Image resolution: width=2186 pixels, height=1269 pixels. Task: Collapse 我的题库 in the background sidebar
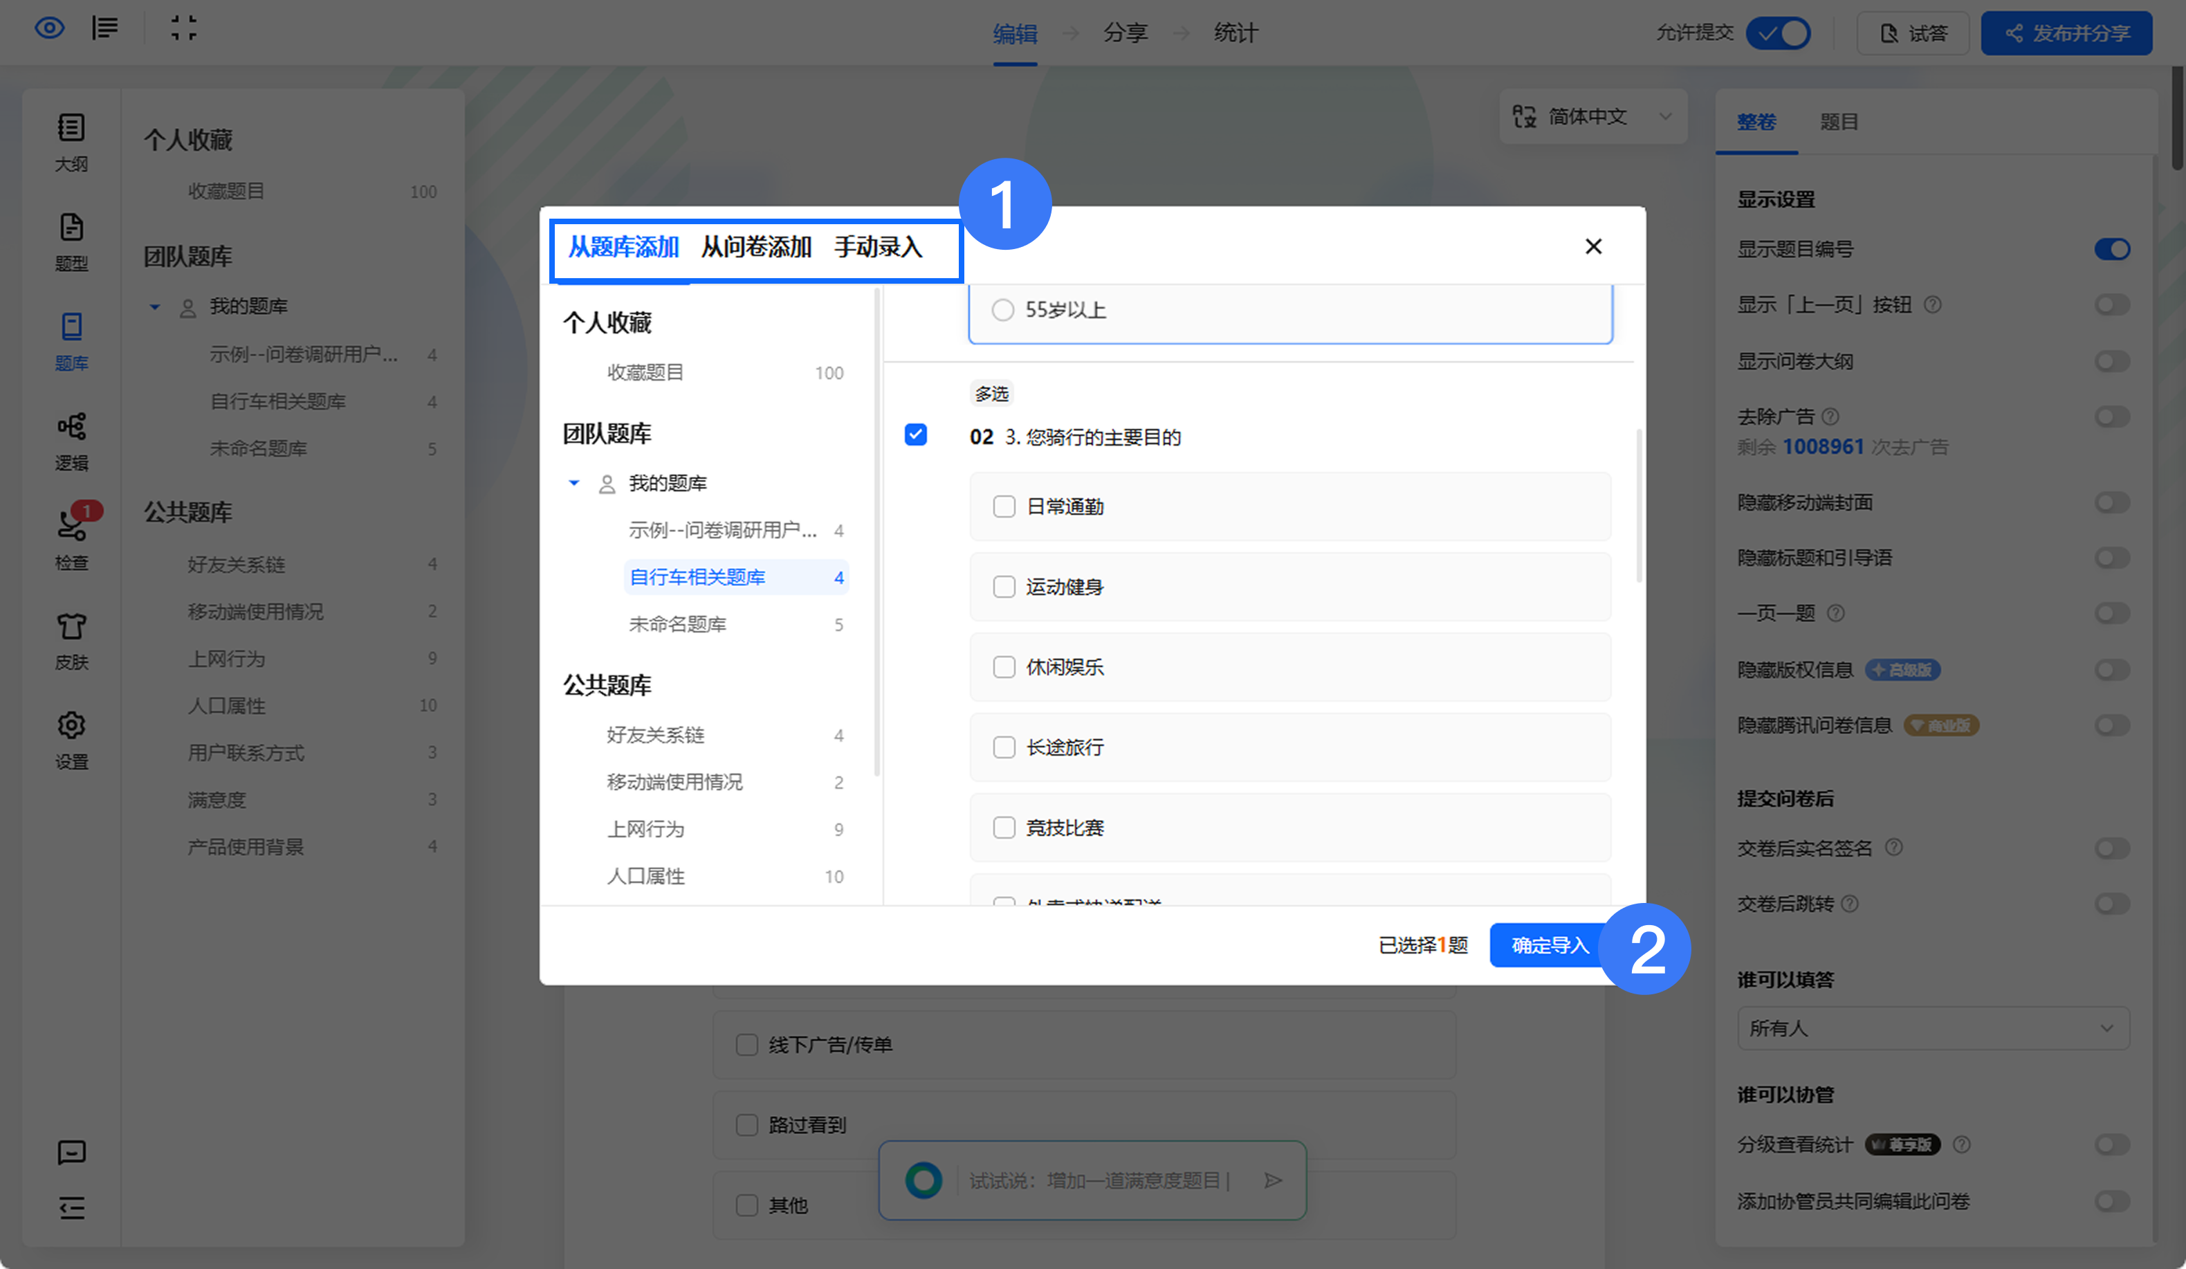154,307
